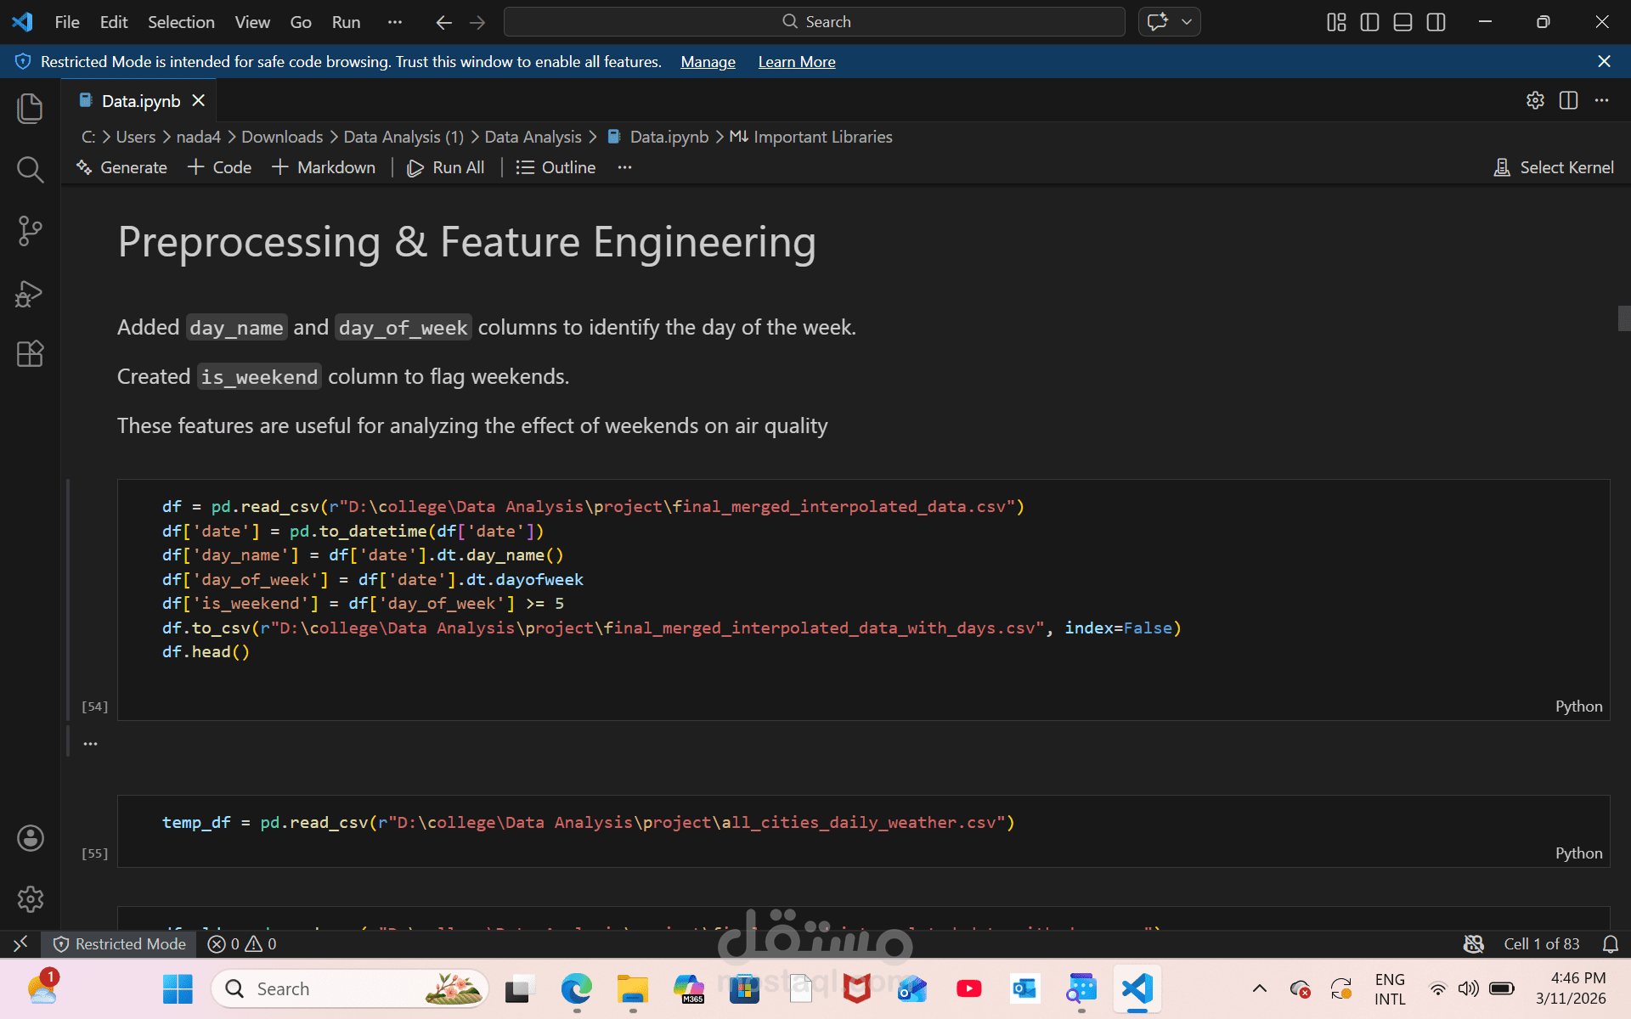Screen dimensions: 1631x1019
Task: Toggle the Primary Side Bar layout button
Action: tap(1369, 22)
